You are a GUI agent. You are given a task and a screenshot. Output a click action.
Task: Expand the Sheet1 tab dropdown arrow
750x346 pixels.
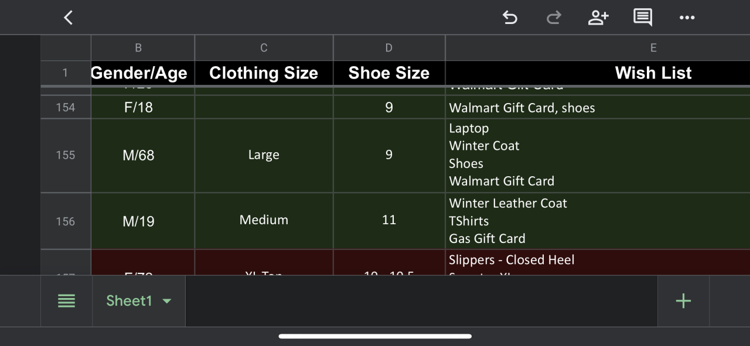tap(167, 301)
